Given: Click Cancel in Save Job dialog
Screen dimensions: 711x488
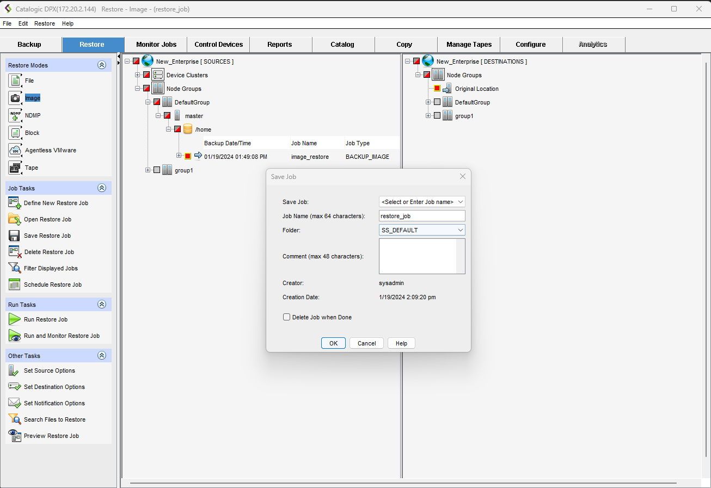Looking at the screenshot, I should pos(366,343).
